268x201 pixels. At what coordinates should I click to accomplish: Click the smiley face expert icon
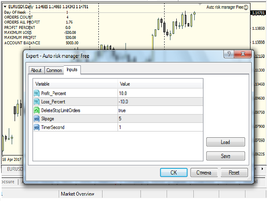246,7
